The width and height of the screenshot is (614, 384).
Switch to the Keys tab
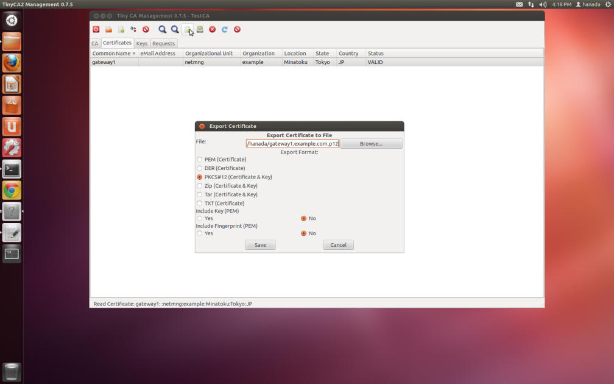coord(141,43)
